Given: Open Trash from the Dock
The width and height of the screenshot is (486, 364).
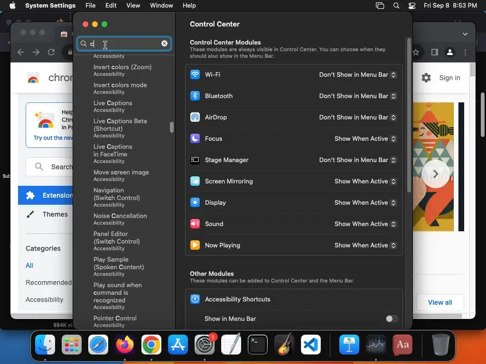Looking at the screenshot, I should [x=441, y=345].
